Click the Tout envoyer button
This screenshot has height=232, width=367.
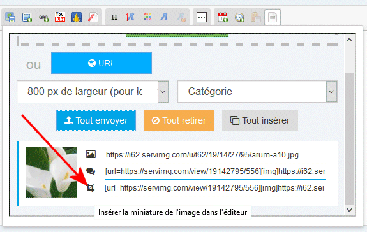point(96,120)
